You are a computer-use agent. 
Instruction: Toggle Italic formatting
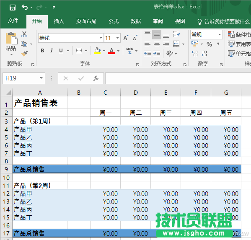tap(52, 51)
